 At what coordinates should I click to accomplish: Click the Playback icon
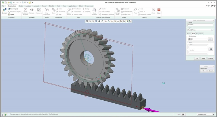pos(32,10)
